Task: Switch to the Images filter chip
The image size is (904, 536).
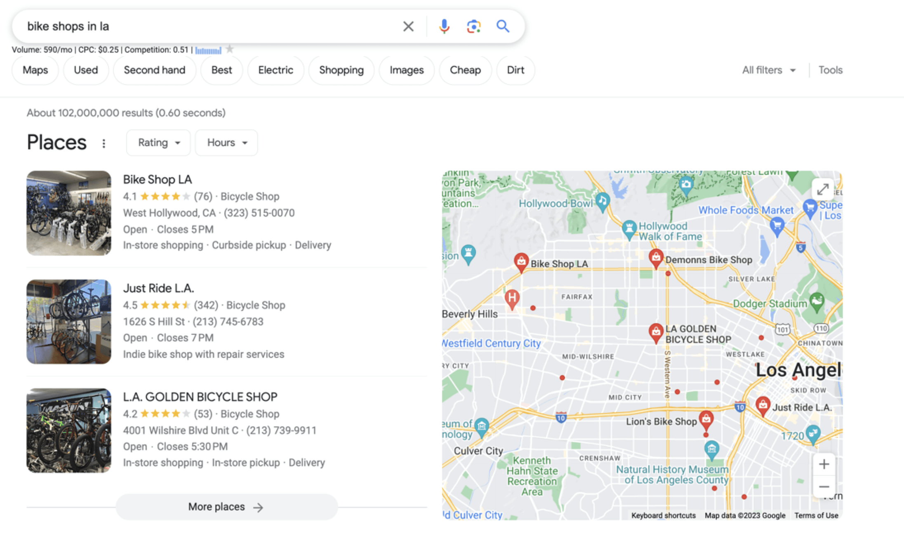Action: click(x=407, y=70)
